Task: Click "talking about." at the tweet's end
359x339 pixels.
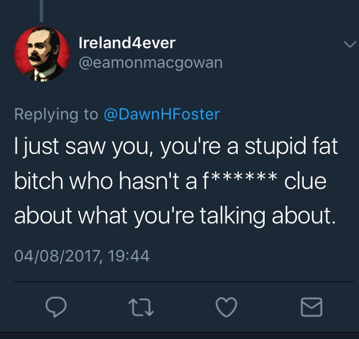Action: 268,216
